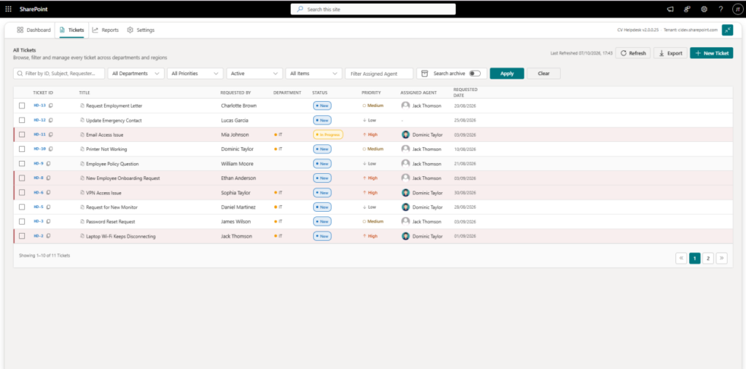Screen dimensions: 746x369
Task: Click In Progress status badge on HD-11
Action: pos(328,135)
